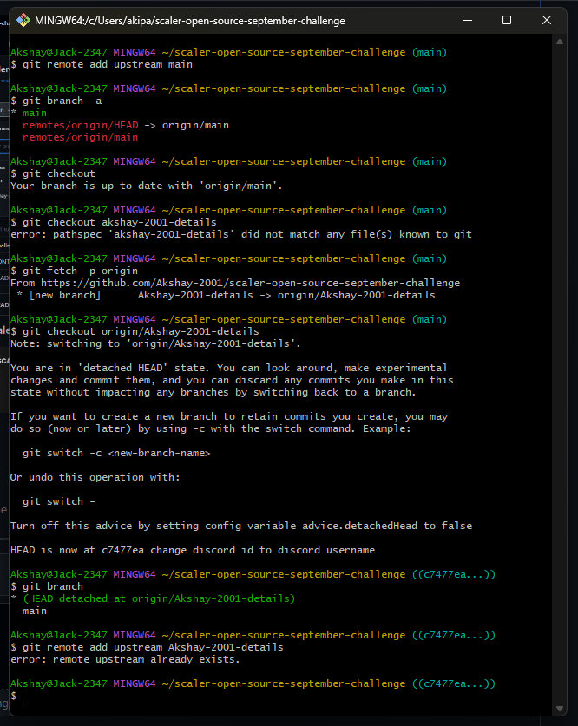Click 'changes and commit them' advice line

[x=232, y=380]
